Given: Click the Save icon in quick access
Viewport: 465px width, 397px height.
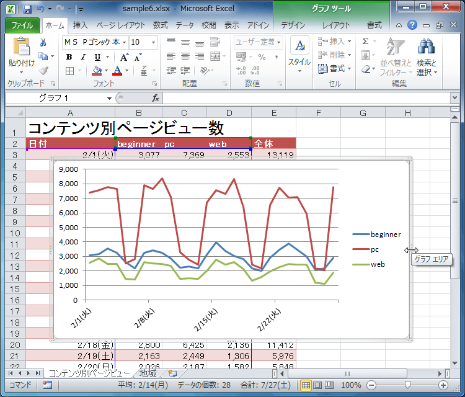Looking at the screenshot, I should [x=27, y=9].
